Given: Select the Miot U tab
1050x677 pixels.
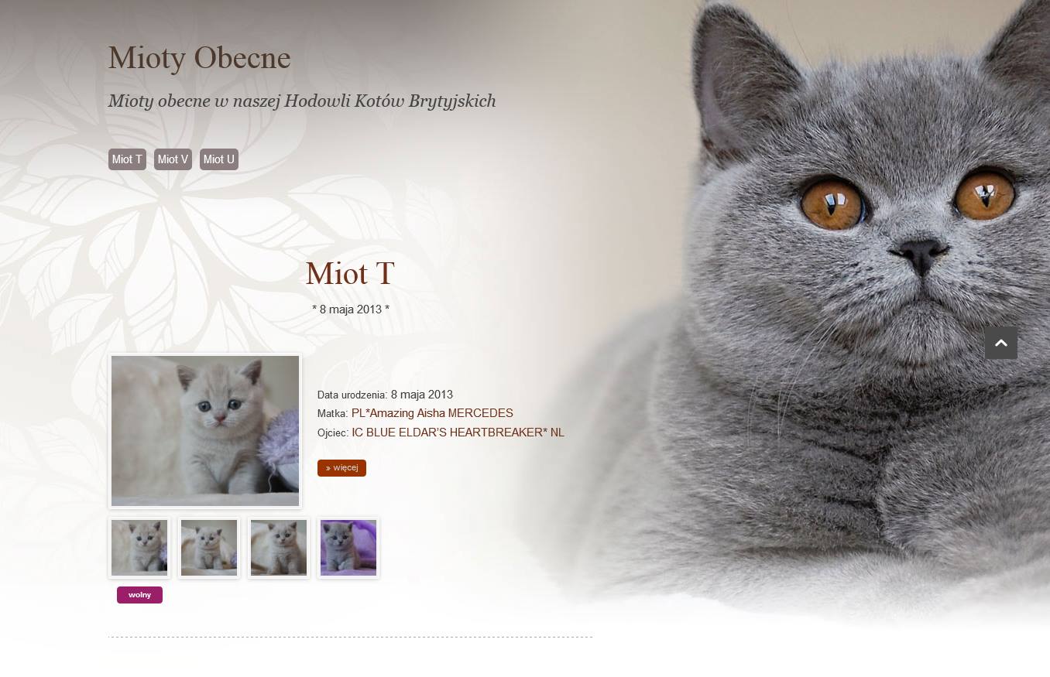Looking at the screenshot, I should pyautogui.click(x=218, y=159).
